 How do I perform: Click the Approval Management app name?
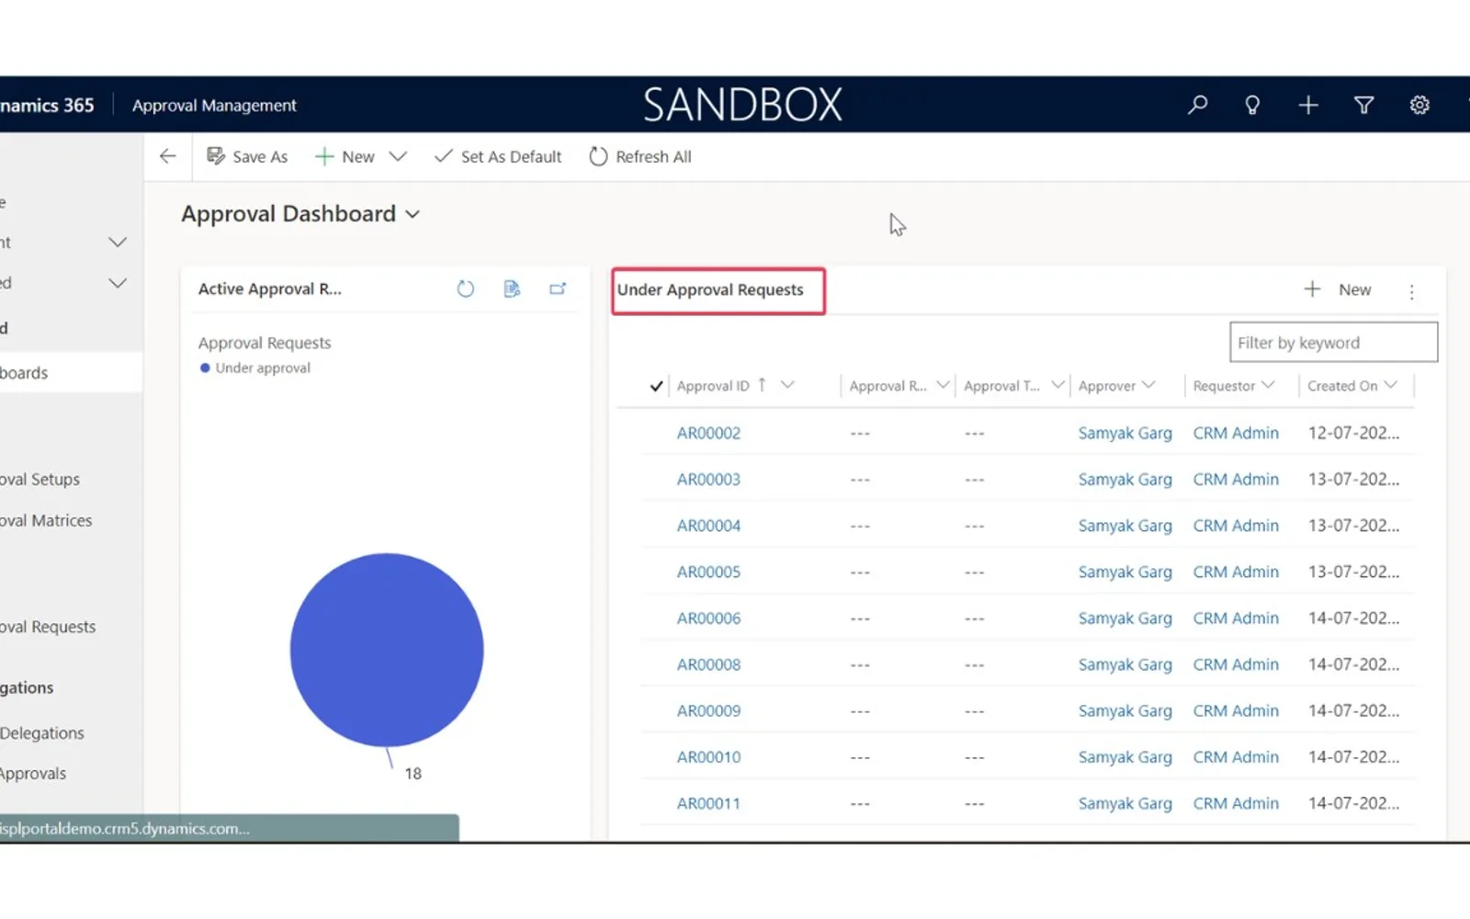click(x=214, y=106)
